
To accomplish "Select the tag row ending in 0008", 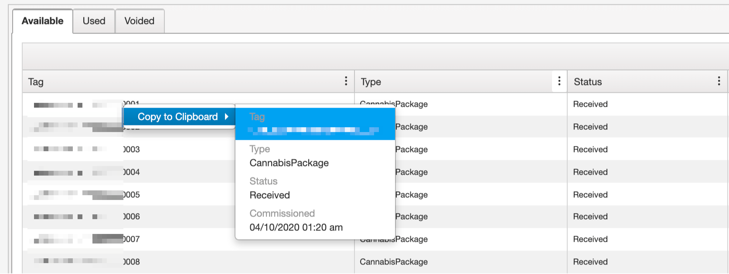I will 87,261.
